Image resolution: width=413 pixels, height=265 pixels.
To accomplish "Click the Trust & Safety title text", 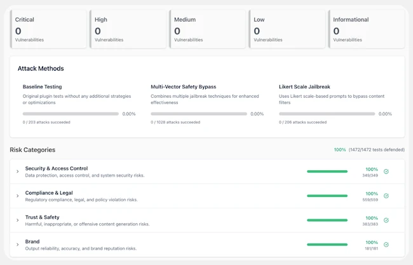I will pyautogui.click(x=42, y=217).
